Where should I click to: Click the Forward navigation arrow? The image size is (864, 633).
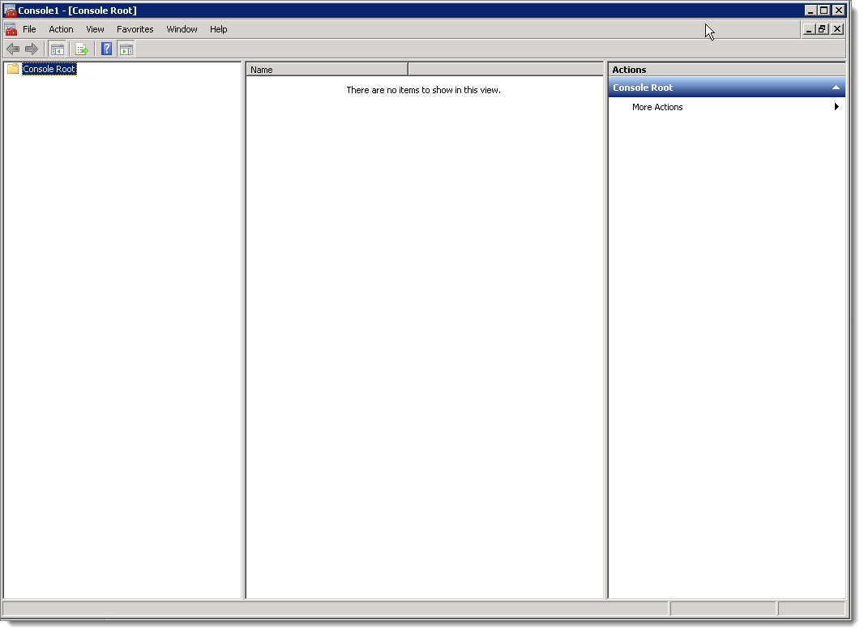pyautogui.click(x=32, y=49)
